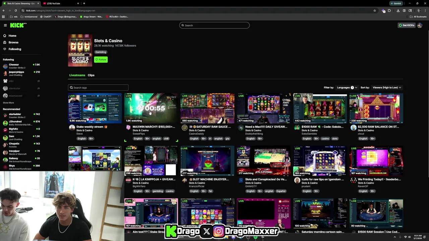The image size is (429, 241).
Task: Open SATURDAY RAW SAUCE stream thumbnail
Action: [x=207, y=108]
